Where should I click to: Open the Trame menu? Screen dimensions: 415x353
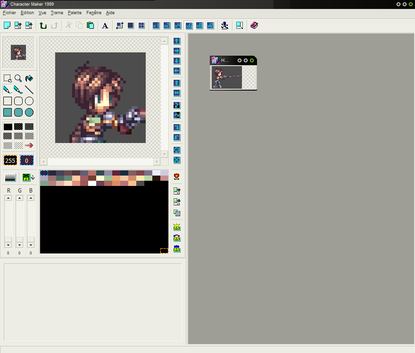(x=57, y=13)
